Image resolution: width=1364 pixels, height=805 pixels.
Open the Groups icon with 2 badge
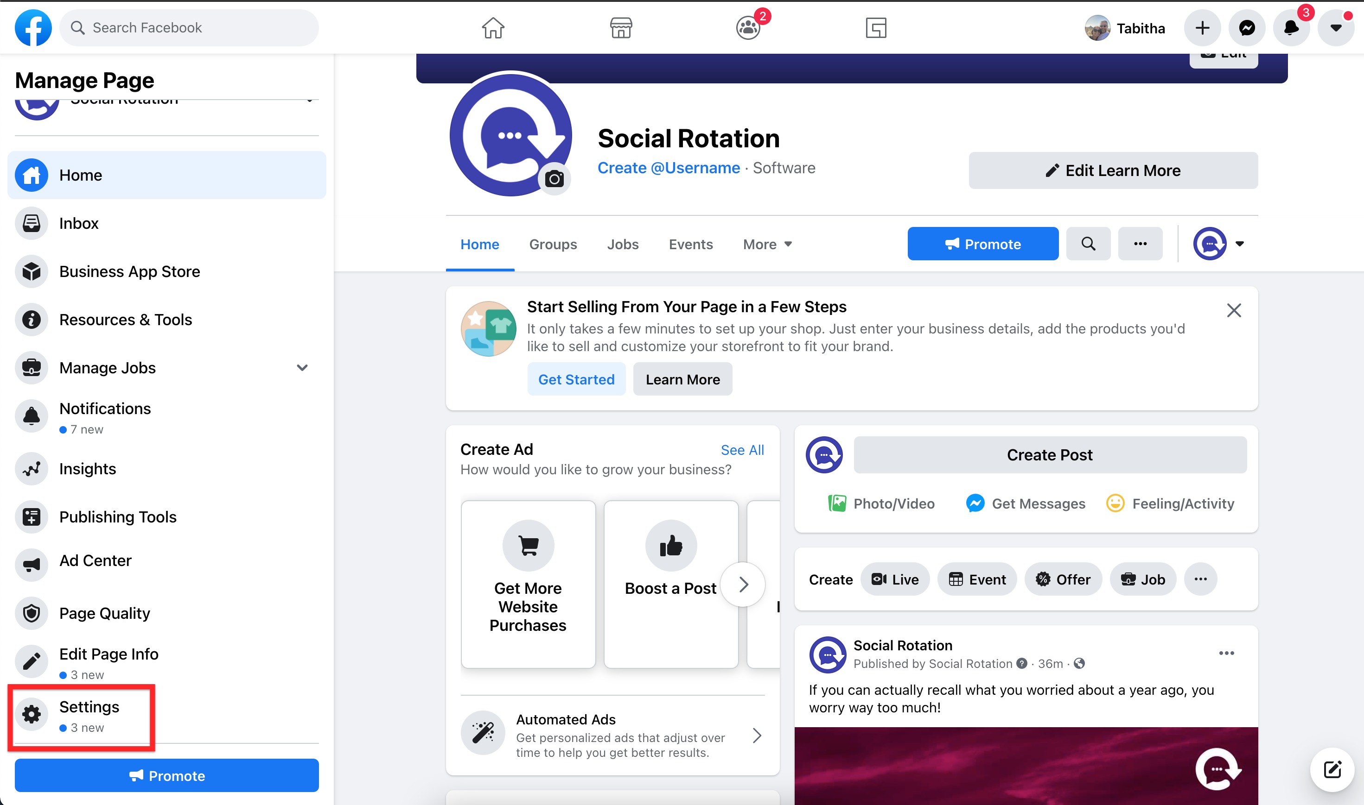tap(749, 28)
